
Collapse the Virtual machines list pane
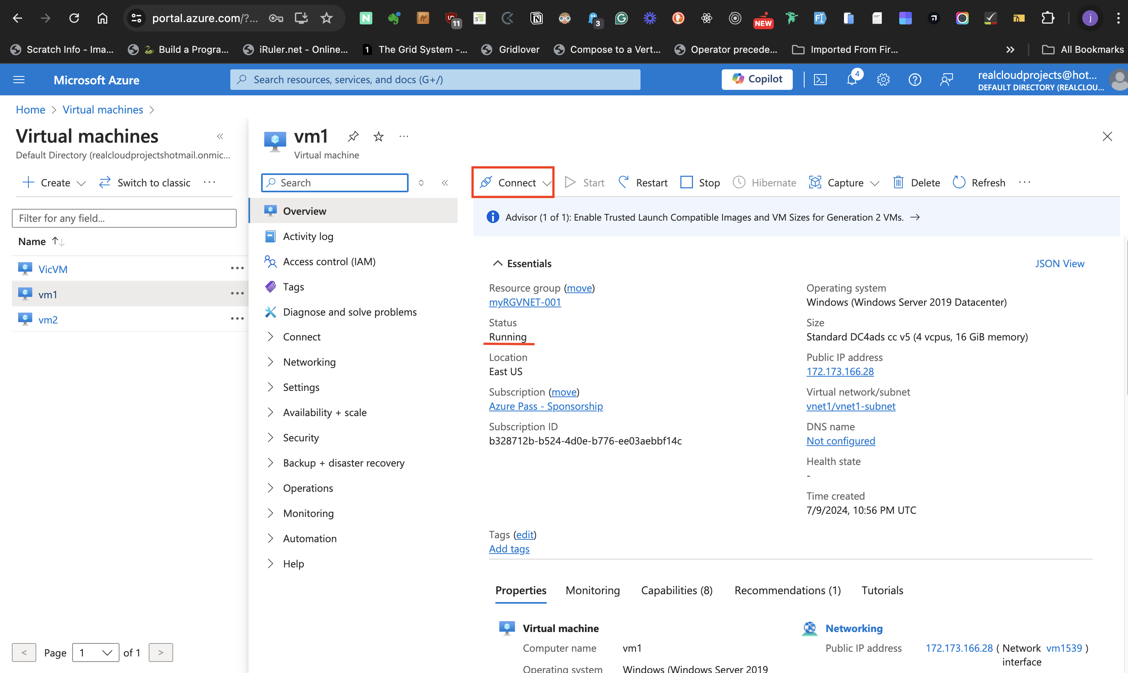220,136
